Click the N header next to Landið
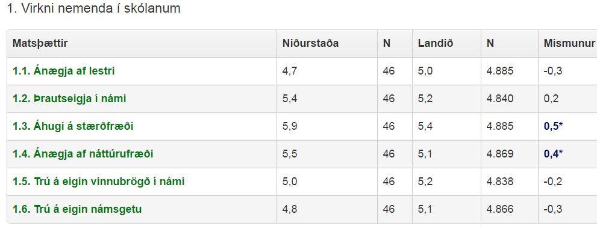 (x=490, y=43)
